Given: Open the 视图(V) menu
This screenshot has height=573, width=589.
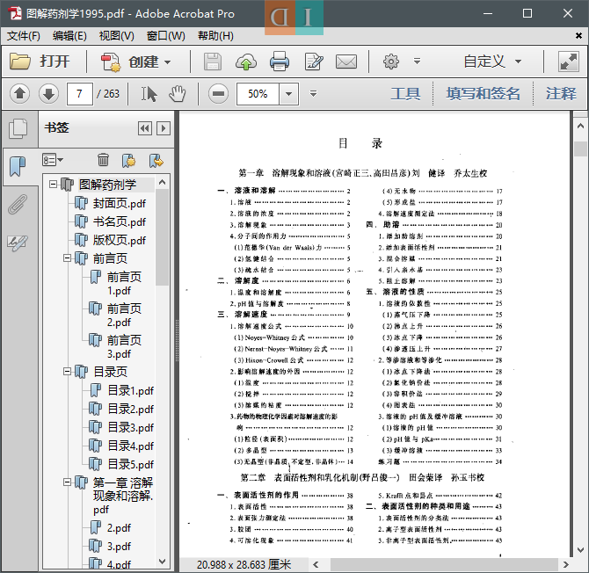Looking at the screenshot, I should (x=116, y=36).
